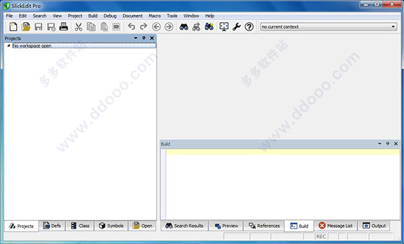404x244 pixels.
Task: Click the New File toolbar icon
Action: (13, 27)
